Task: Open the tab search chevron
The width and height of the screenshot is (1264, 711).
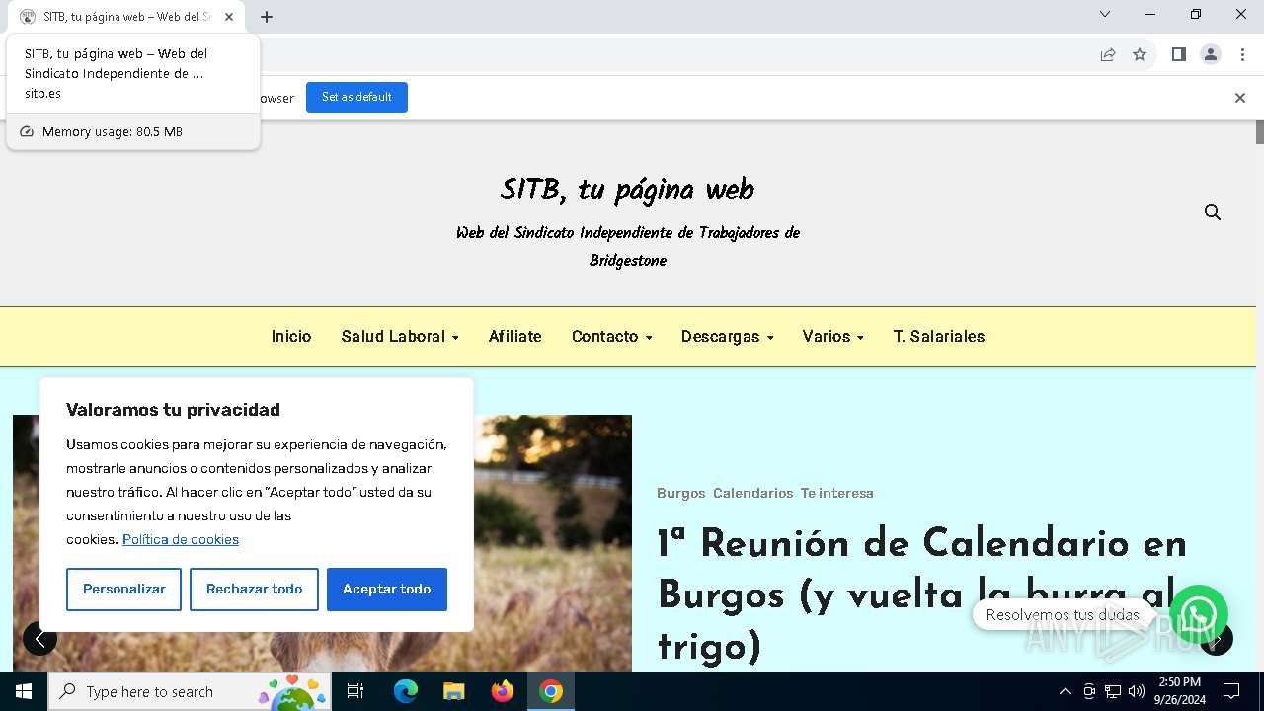Action: (1105, 15)
